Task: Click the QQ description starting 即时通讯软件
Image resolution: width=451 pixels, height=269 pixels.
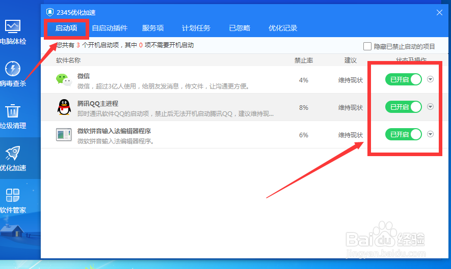Action: pos(175,114)
